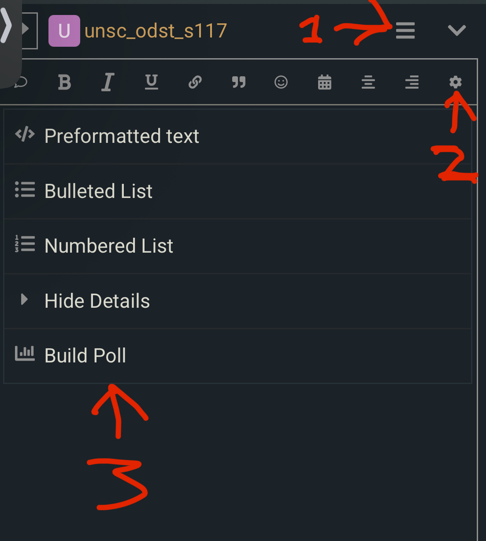This screenshot has height=541, width=486.
Task: Insert a Hide Details section
Action: pyautogui.click(x=97, y=301)
